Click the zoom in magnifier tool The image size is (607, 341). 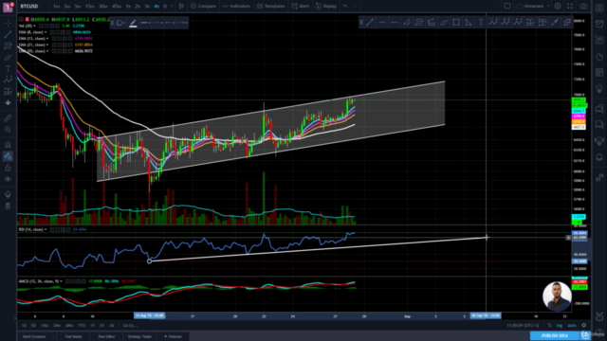point(8,129)
